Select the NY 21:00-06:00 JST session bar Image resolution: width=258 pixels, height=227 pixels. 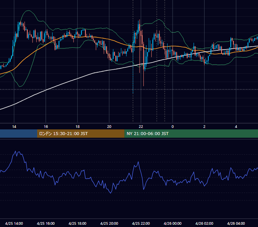coord(191,134)
